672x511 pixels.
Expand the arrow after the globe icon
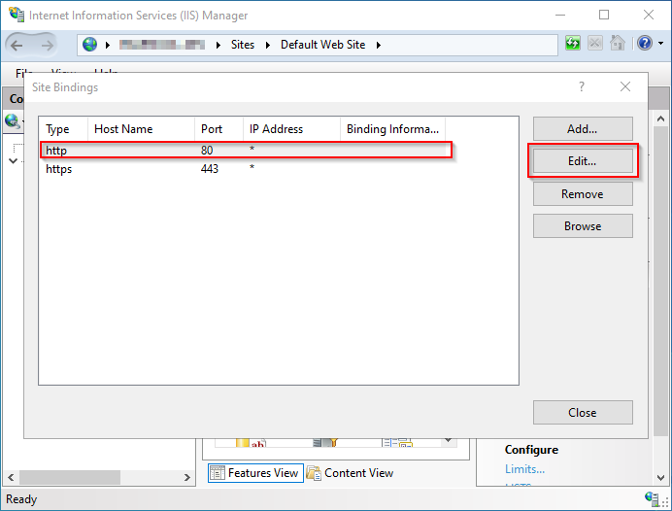pos(108,45)
